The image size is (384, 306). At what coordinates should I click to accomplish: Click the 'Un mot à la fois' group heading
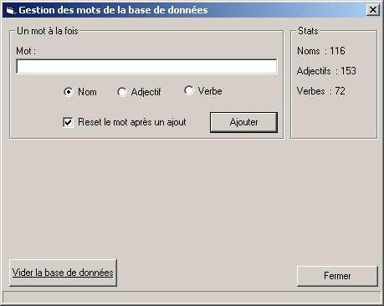48,31
